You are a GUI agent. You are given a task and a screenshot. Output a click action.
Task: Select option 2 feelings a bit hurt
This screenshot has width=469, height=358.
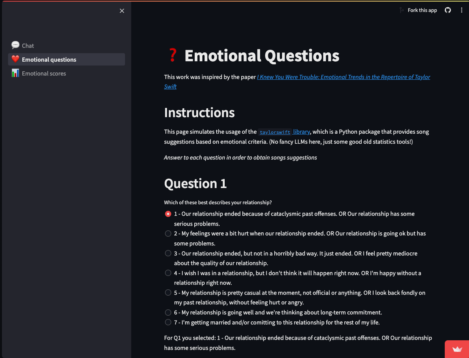[x=168, y=234]
